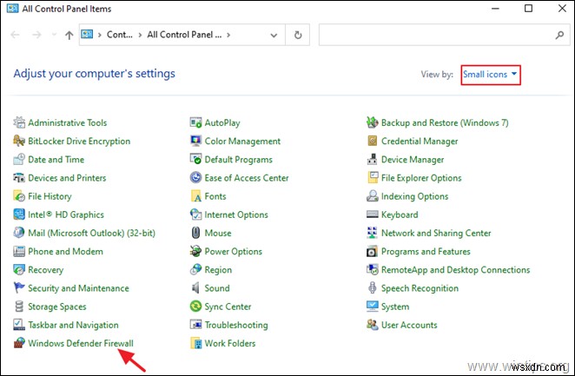
Task: Click the Internet Options icon
Action: (195, 214)
